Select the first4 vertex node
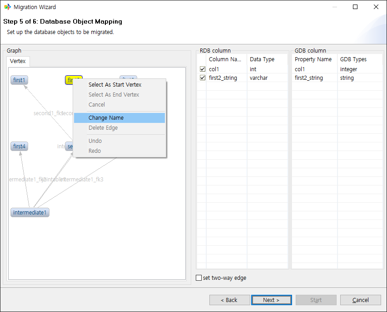Image resolution: width=387 pixels, height=312 pixels. pyautogui.click(x=20, y=146)
